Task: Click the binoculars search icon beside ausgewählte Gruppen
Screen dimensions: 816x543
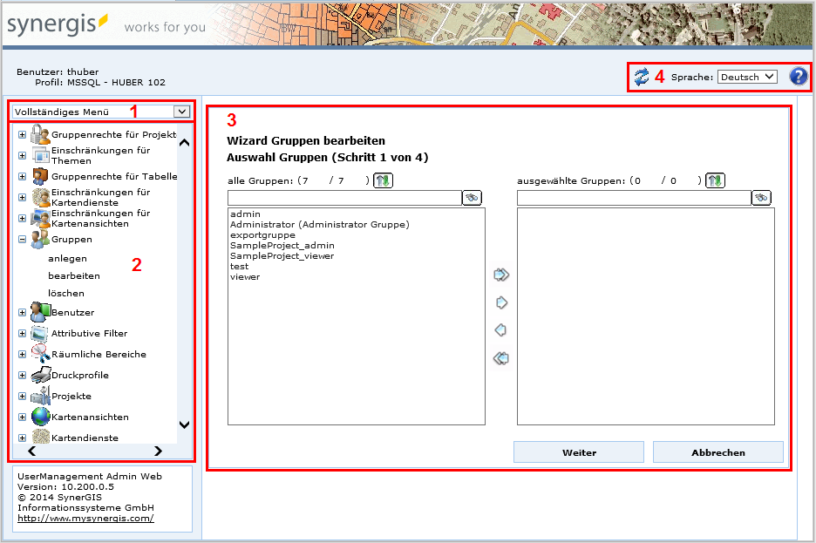Action: [760, 197]
